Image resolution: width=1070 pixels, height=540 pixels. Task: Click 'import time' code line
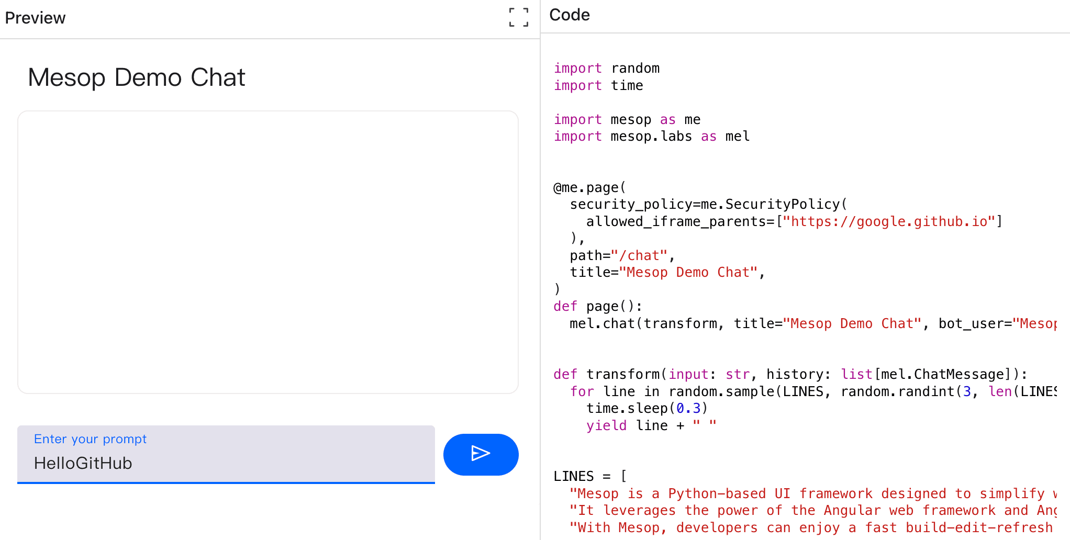[598, 85]
